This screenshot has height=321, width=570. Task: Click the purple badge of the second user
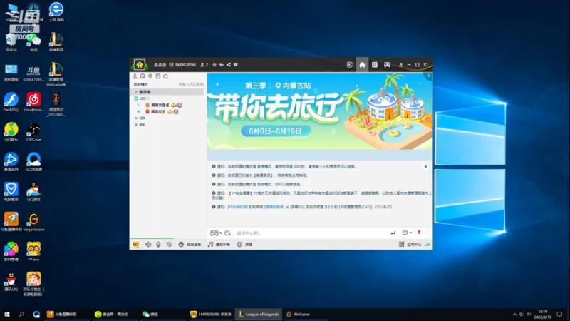(x=176, y=112)
